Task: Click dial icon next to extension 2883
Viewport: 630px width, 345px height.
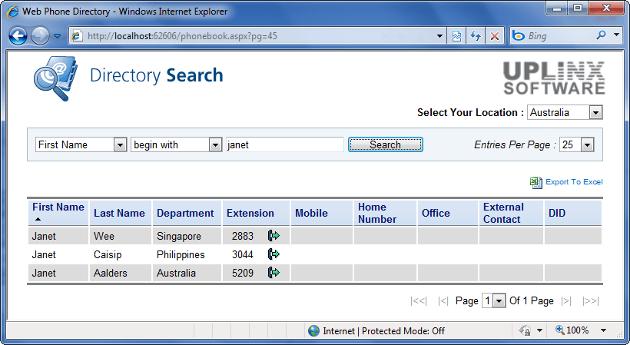Action: (274, 236)
